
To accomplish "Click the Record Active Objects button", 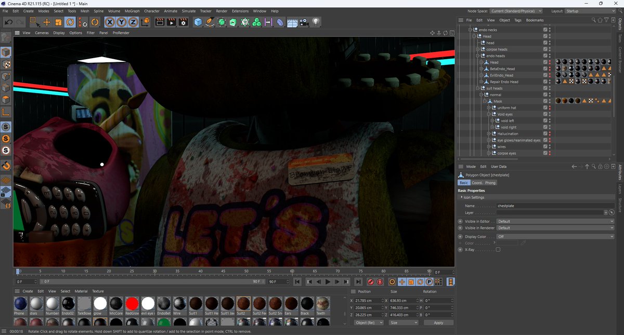I will pos(370,282).
